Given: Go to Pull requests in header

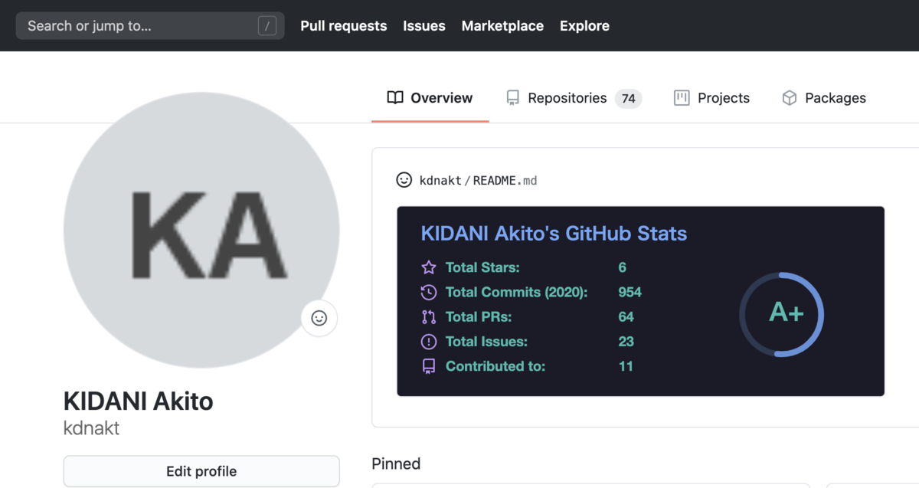Looking at the screenshot, I should pos(344,26).
